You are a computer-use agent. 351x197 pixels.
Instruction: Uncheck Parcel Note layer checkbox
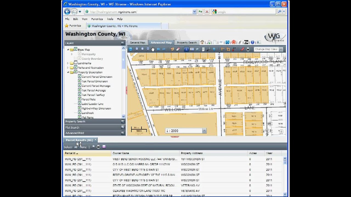click(80, 99)
